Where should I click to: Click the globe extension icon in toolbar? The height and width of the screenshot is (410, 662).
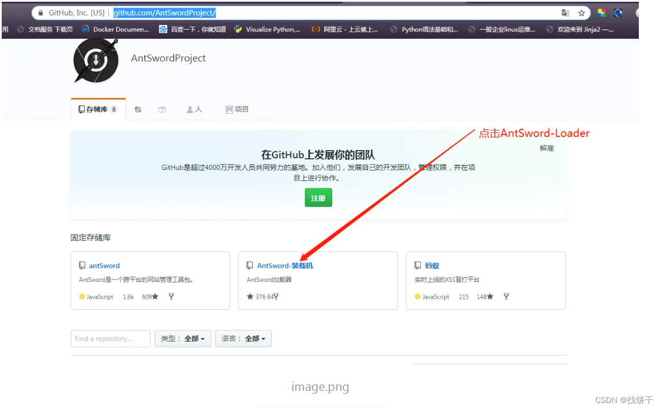(x=618, y=13)
